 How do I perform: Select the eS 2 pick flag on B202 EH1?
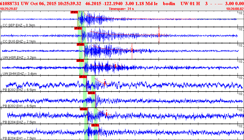pos(92,93)
